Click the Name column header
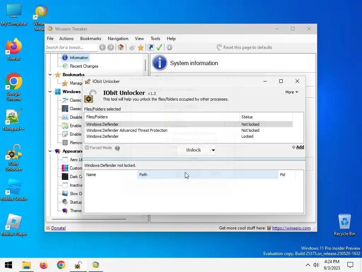 click(111, 175)
